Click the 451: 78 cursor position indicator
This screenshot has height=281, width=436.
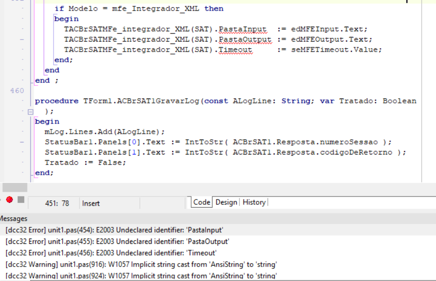57,203
